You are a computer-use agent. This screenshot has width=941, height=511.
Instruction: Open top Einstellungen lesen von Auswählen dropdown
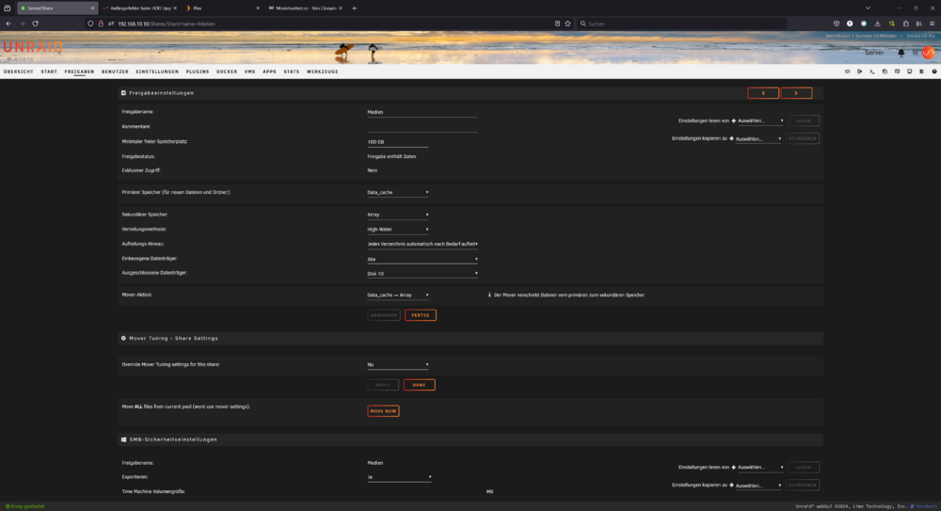coord(760,120)
